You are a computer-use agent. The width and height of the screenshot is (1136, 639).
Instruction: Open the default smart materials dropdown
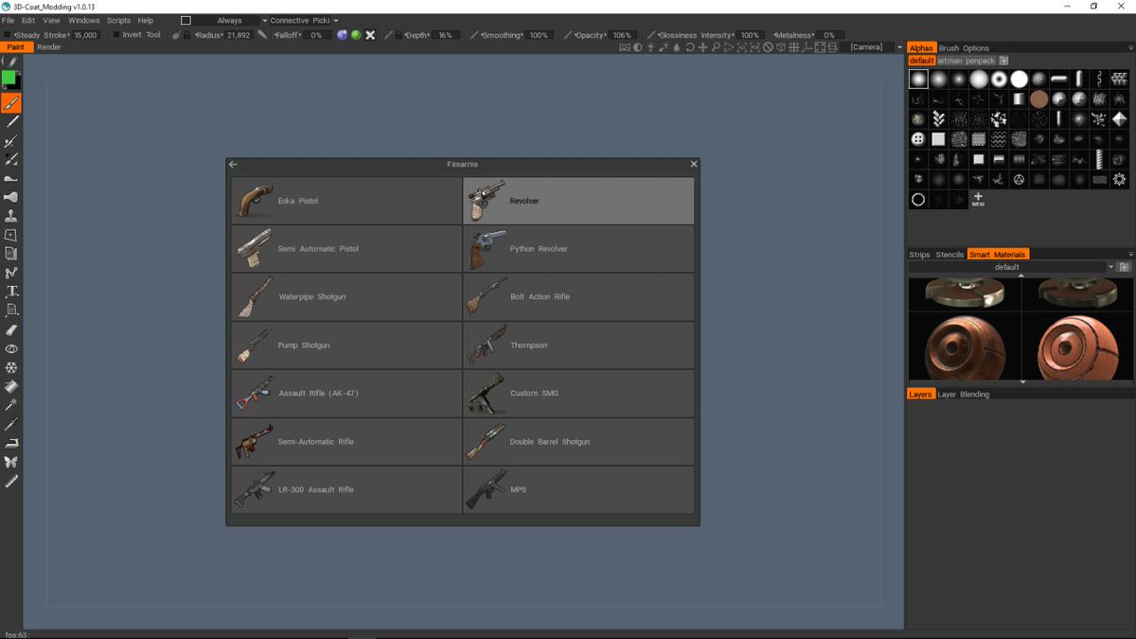[1005, 267]
